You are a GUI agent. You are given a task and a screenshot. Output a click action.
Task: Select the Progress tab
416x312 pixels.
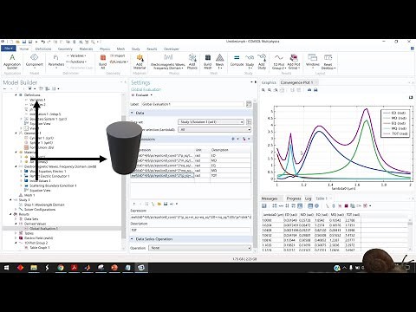[x=294, y=198]
